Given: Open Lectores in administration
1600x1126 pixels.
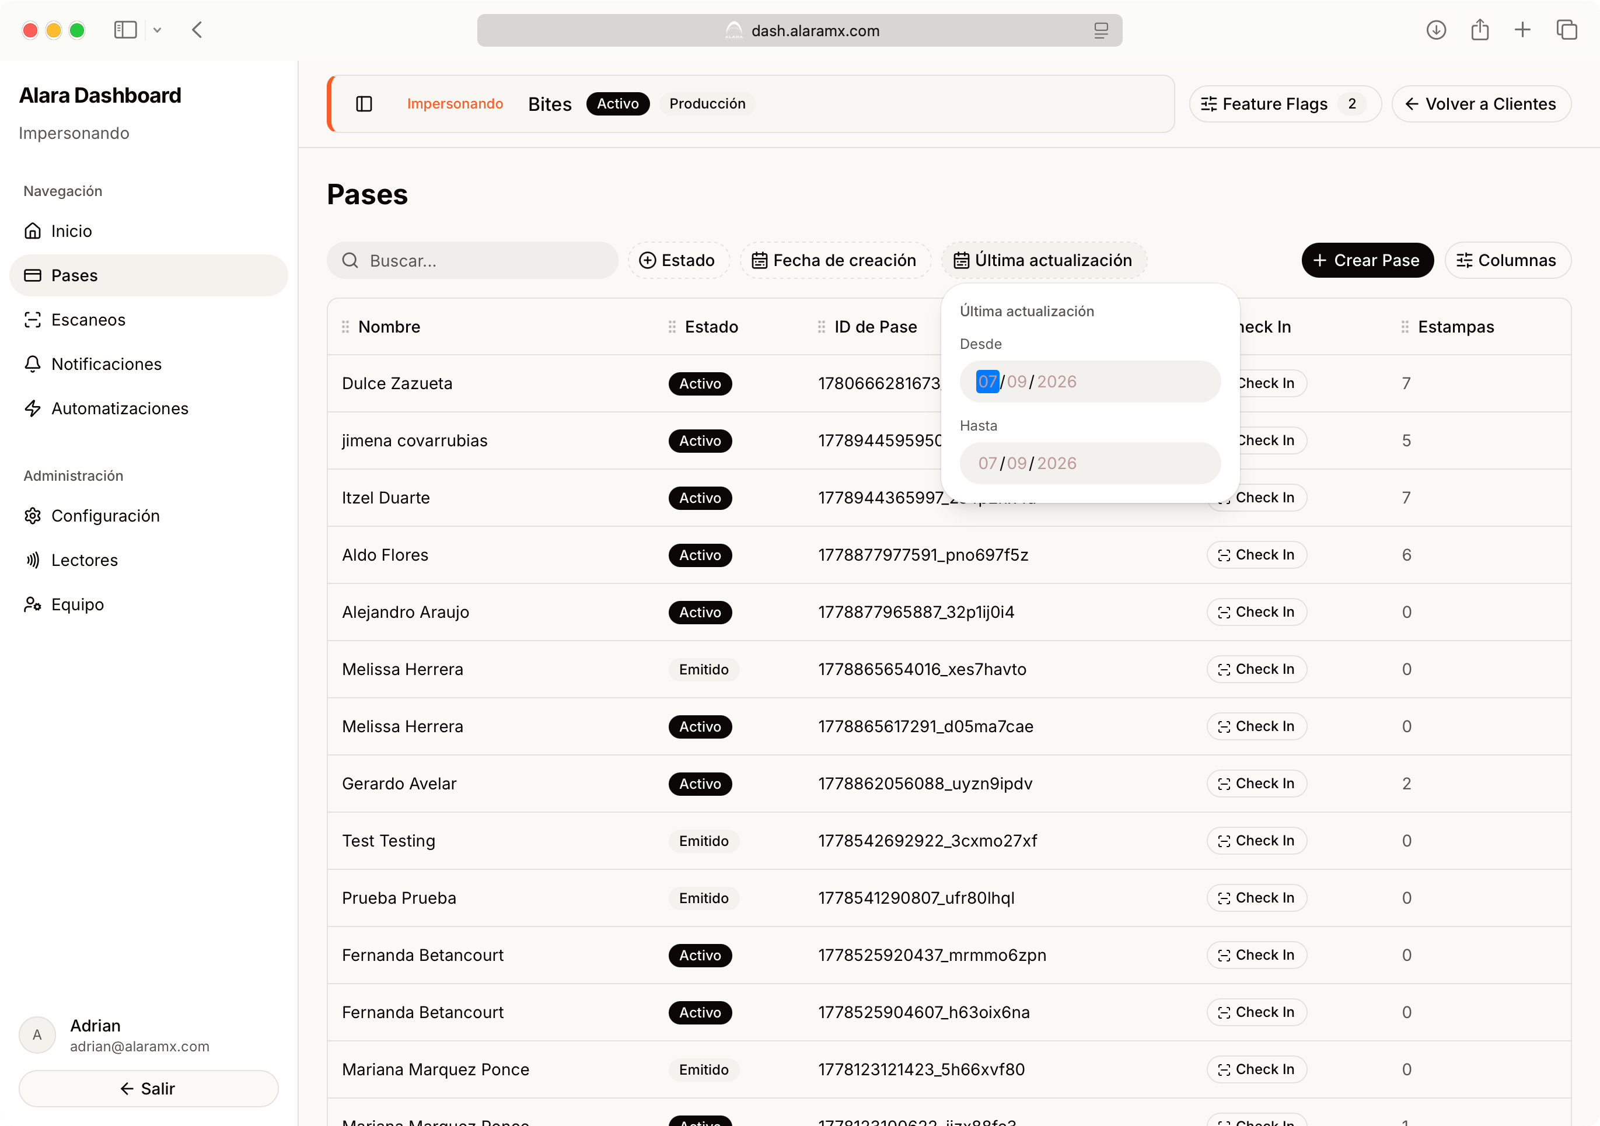Looking at the screenshot, I should pos(148,560).
